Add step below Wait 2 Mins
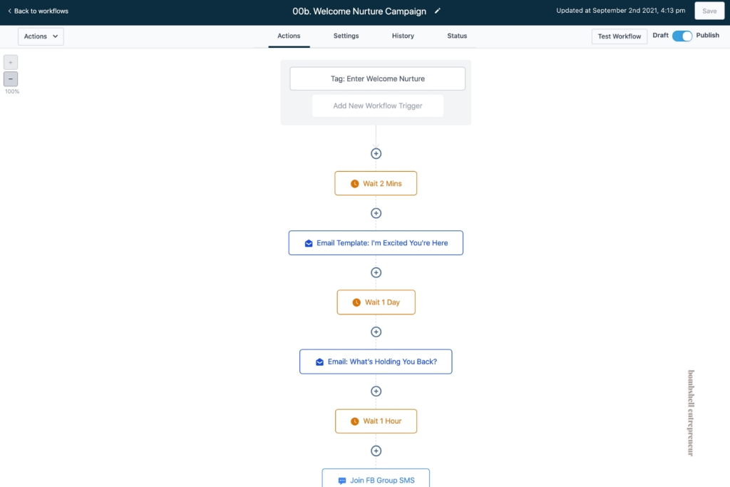This screenshot has width=730, height=487. (x=376, y=213)
